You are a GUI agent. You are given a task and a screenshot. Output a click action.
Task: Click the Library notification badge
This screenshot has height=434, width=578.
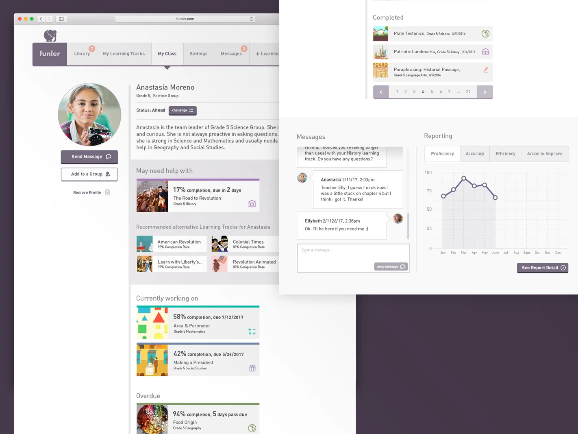(x=92, y=49)
